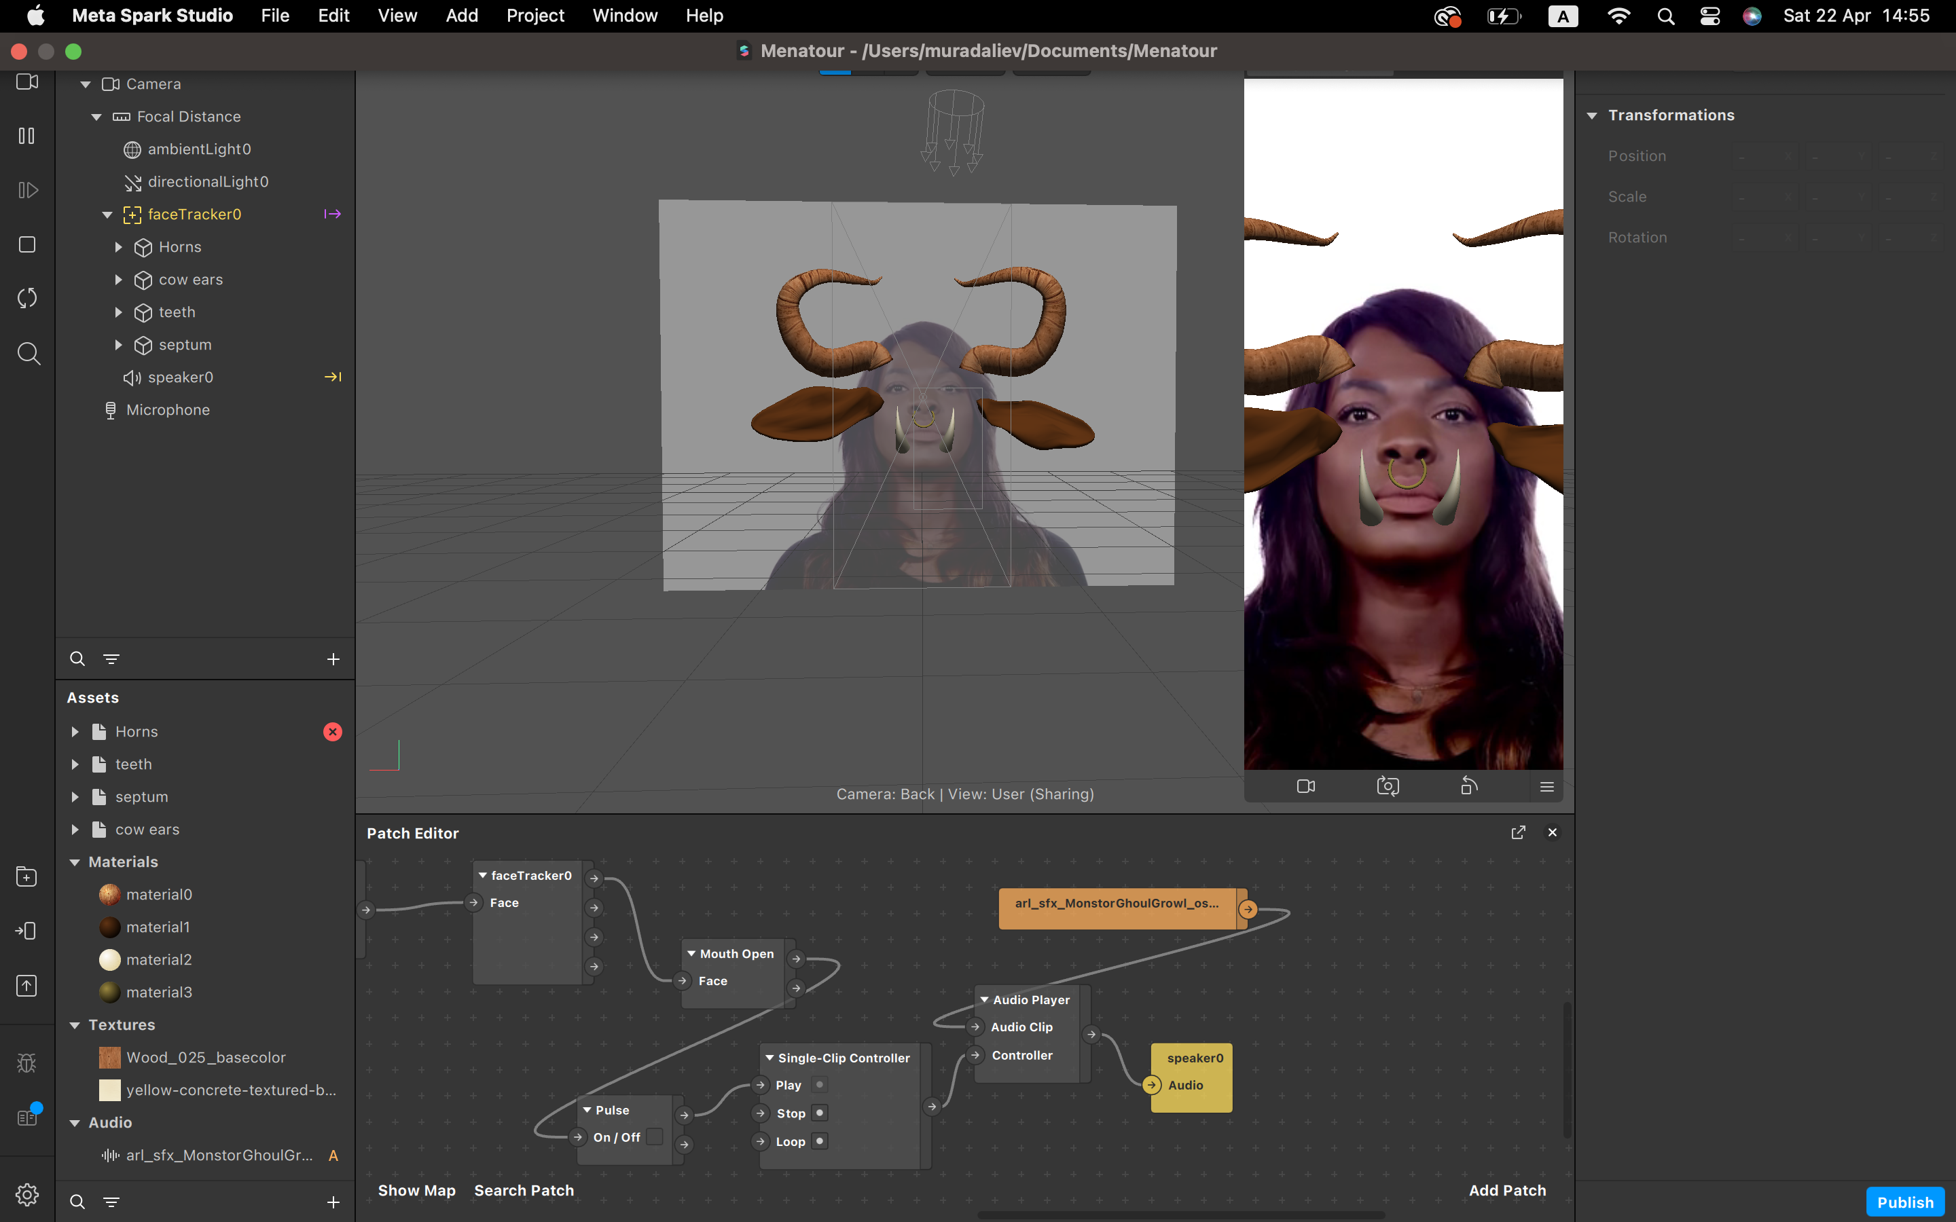The image size is (1956, 1222).
Task: Click the purple patch arrow beside faceTracker0
Action: pyautogui.click(x=332, y=214)
